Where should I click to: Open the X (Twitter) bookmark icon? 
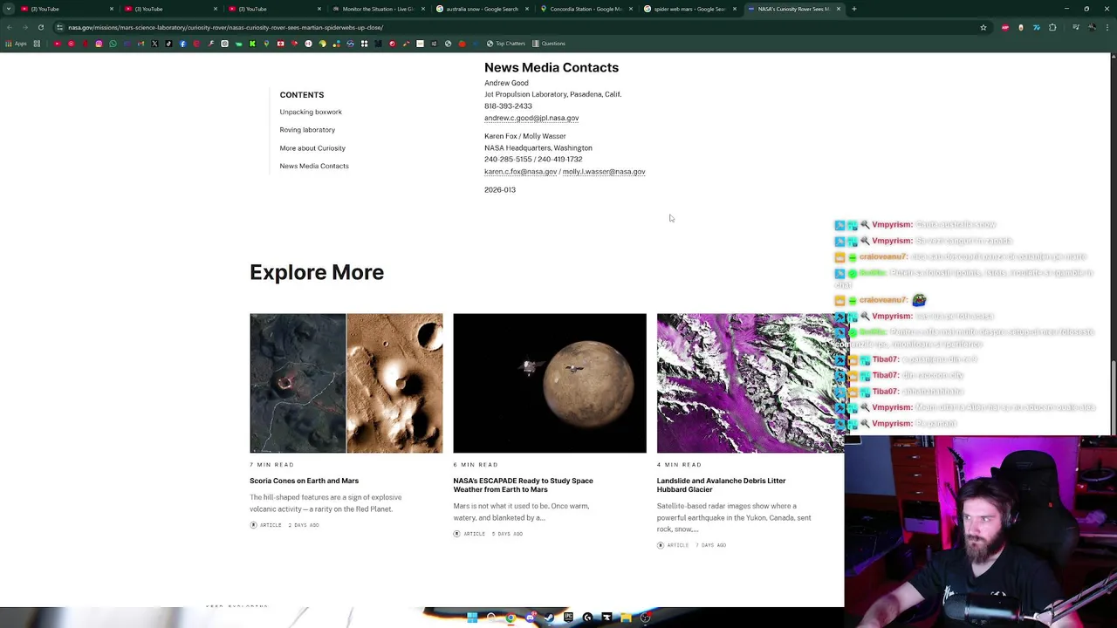tap(154, 44)
